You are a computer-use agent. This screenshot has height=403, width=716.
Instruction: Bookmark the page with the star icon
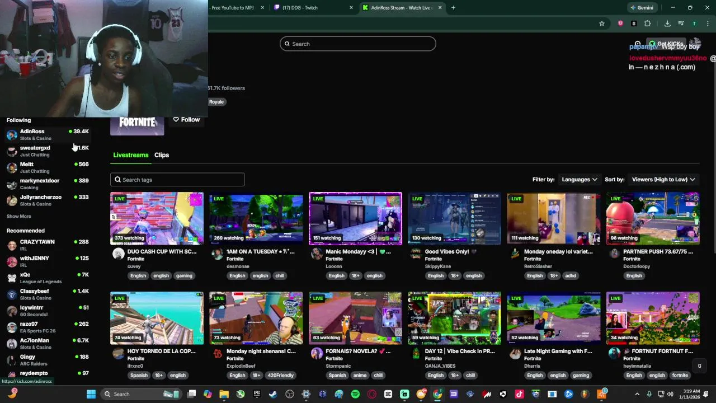coord(602,24)
